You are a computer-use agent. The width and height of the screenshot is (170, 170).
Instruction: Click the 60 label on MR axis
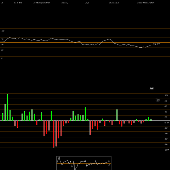pos(166,106)
